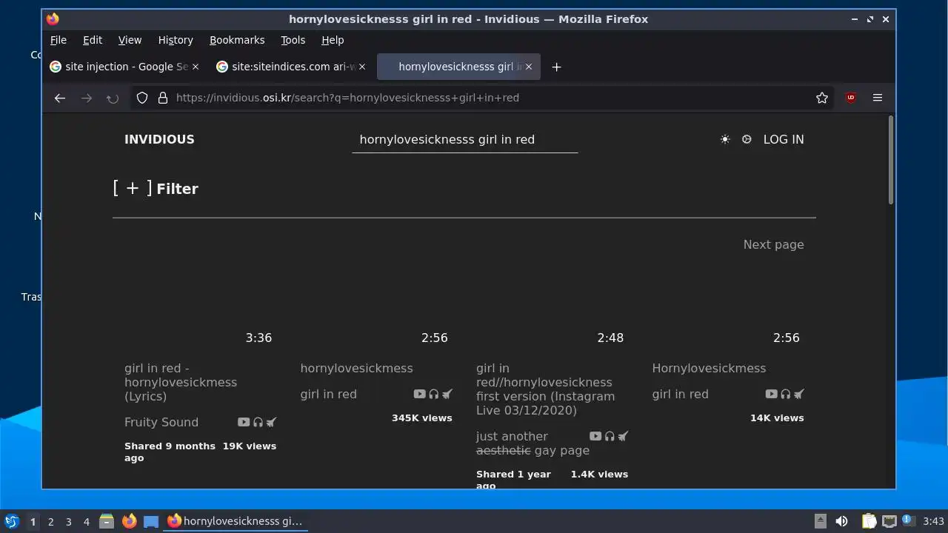Open the Help menu
The image size is (948, 533).
tap(333, 40)
